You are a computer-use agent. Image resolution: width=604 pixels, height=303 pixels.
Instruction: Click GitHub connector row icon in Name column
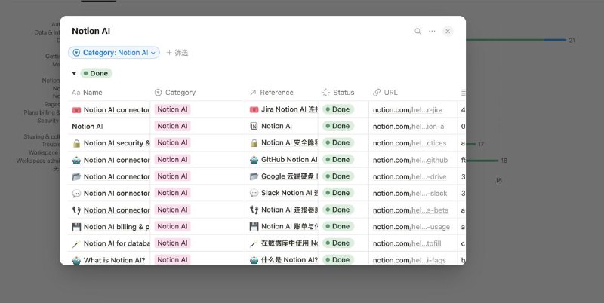(x=76, y=160)
